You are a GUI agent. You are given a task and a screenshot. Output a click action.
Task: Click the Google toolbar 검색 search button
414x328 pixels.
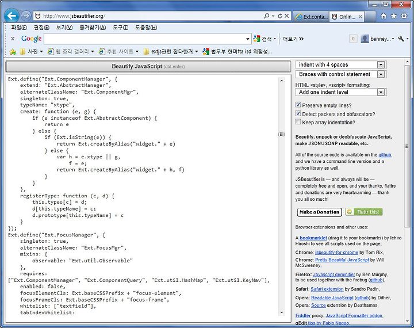pos(262,39)
